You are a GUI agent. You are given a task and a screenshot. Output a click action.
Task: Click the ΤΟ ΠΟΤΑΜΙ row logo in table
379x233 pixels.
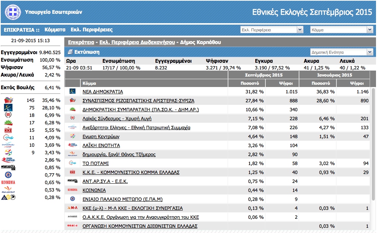(x=73, y=163)
